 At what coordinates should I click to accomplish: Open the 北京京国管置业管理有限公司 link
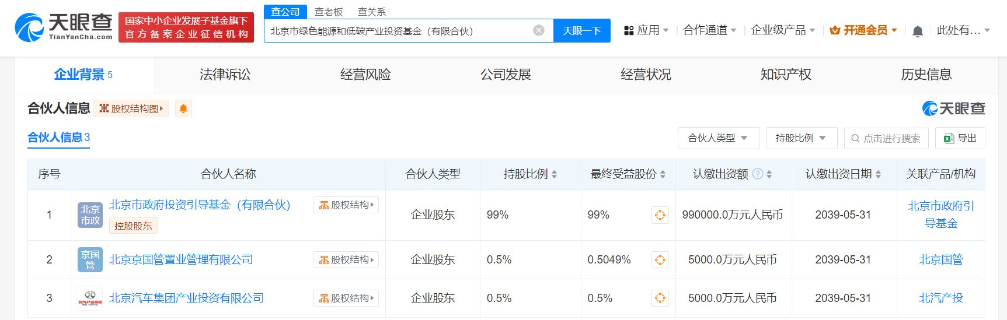tap(181, 260)
